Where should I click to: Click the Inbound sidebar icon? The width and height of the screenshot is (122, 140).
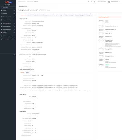pos(2,10)
